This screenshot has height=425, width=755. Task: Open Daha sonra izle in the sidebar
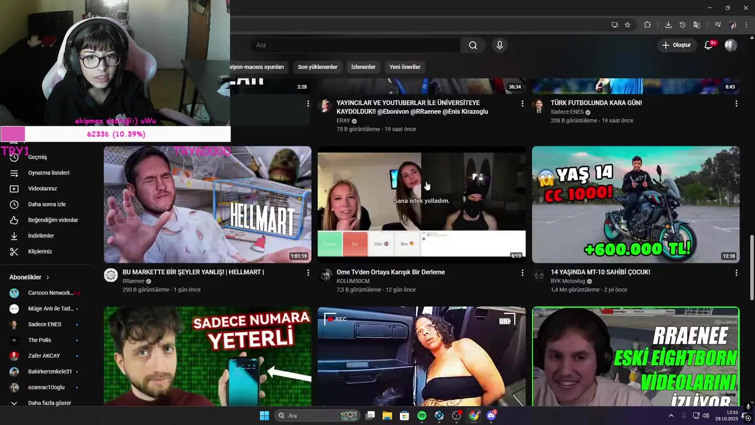pyautogui.click(x=46, y=204)
